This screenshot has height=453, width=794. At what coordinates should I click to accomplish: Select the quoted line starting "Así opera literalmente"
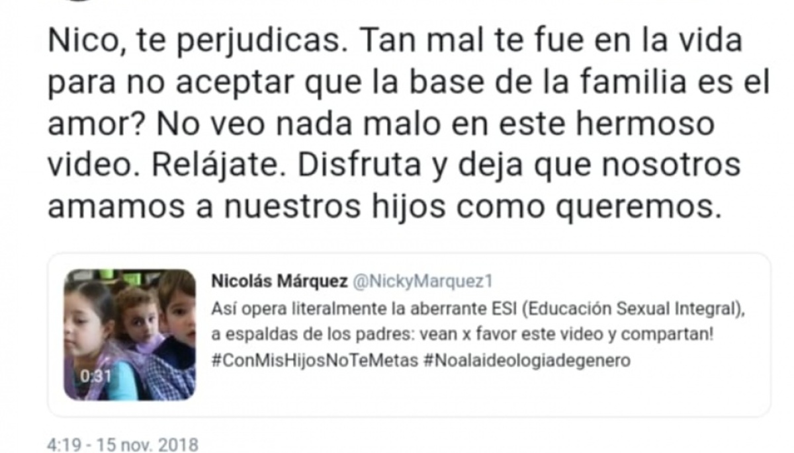(482, 308)
